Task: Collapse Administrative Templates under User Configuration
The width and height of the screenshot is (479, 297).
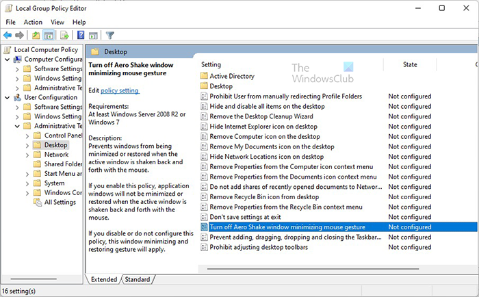Action: tap(17, 126)
